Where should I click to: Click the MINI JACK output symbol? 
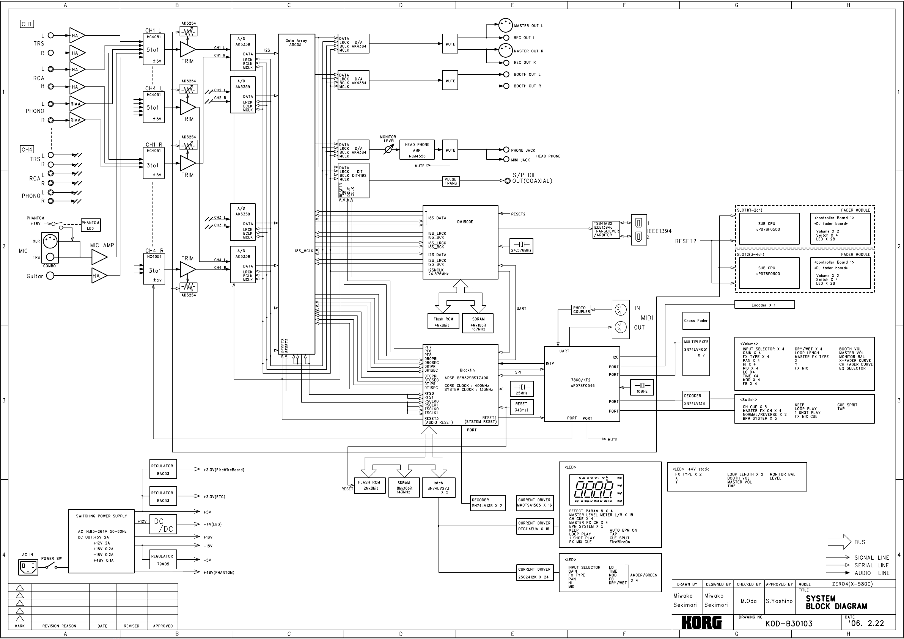click(x=506, y=159)
